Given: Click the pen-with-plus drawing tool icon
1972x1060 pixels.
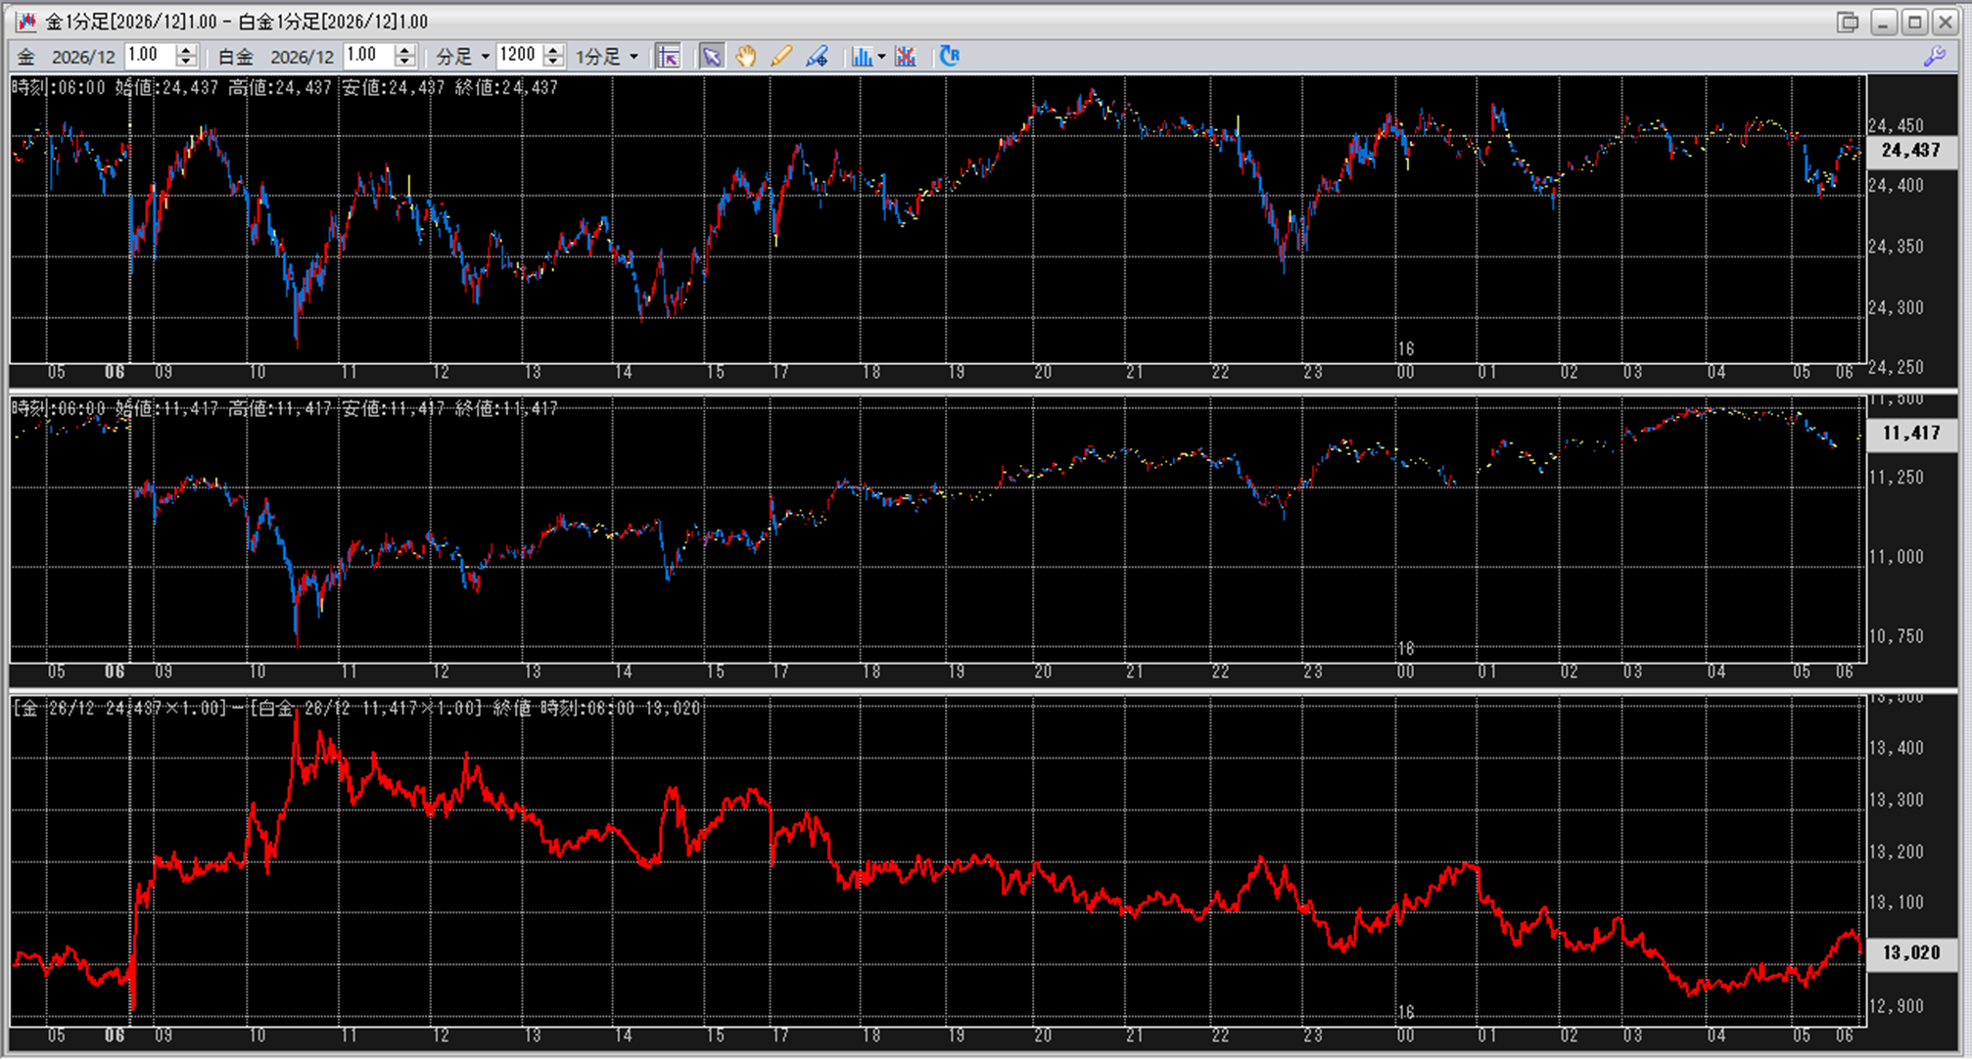Looking at the screenshot, I should [817, 57].
